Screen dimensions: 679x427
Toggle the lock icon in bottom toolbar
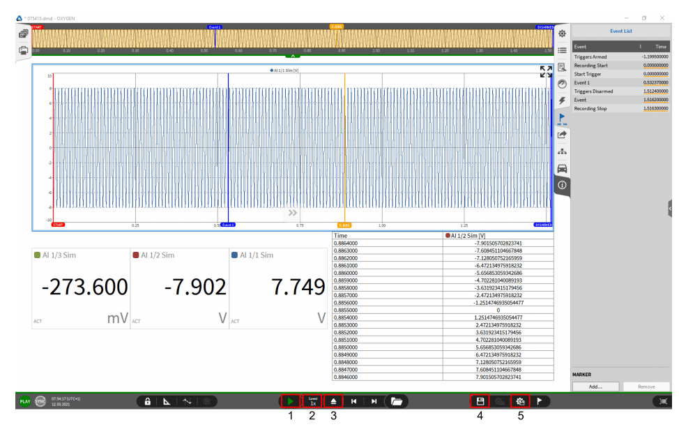click(x=147, y=401)
